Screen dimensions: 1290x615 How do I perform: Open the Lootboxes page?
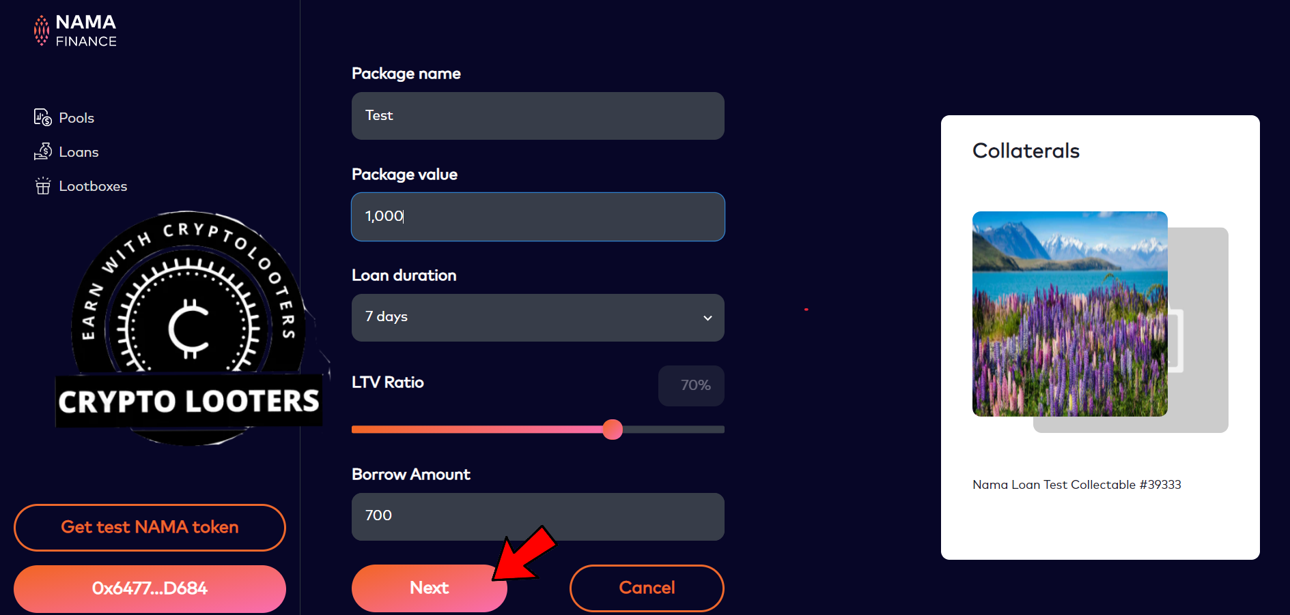pos(93,186)
